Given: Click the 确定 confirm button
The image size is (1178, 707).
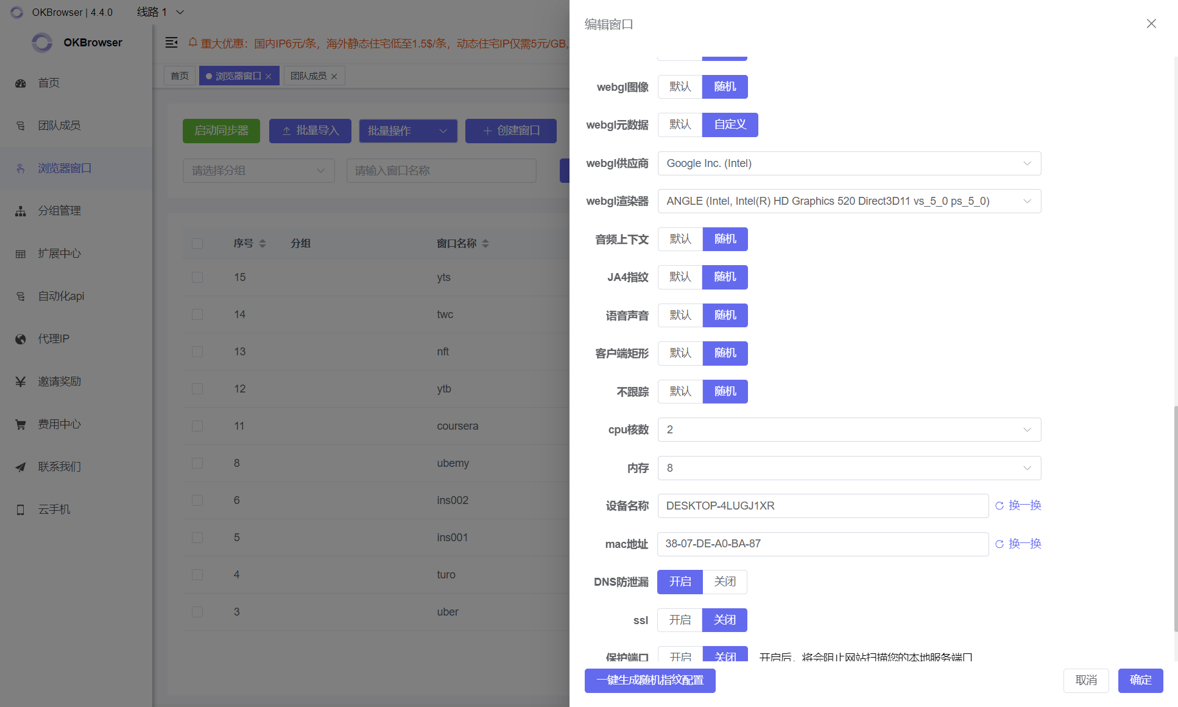Looking at the screenshot, I should click(x=1140, y=680).
